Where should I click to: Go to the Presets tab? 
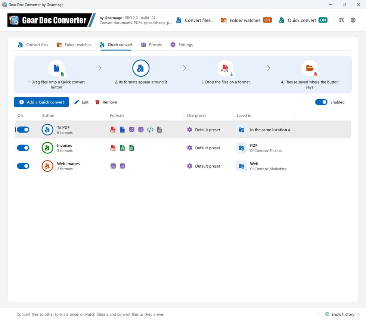pyautogui.click(x=152, y=44)
